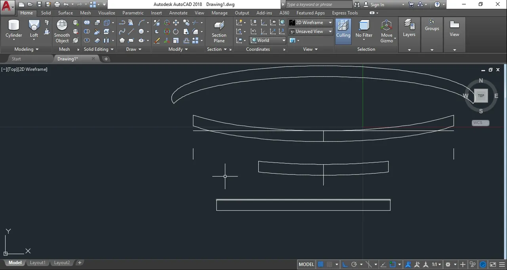Open the annotation scale 1:1 dropdown
Viewport: 507px width, 270px height.
pyautogui.click(x=437, y=264)
